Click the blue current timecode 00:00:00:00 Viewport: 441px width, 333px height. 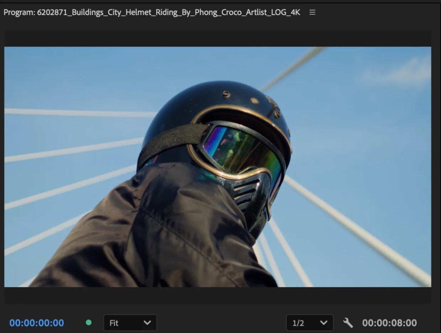click(x=37, y=323)
